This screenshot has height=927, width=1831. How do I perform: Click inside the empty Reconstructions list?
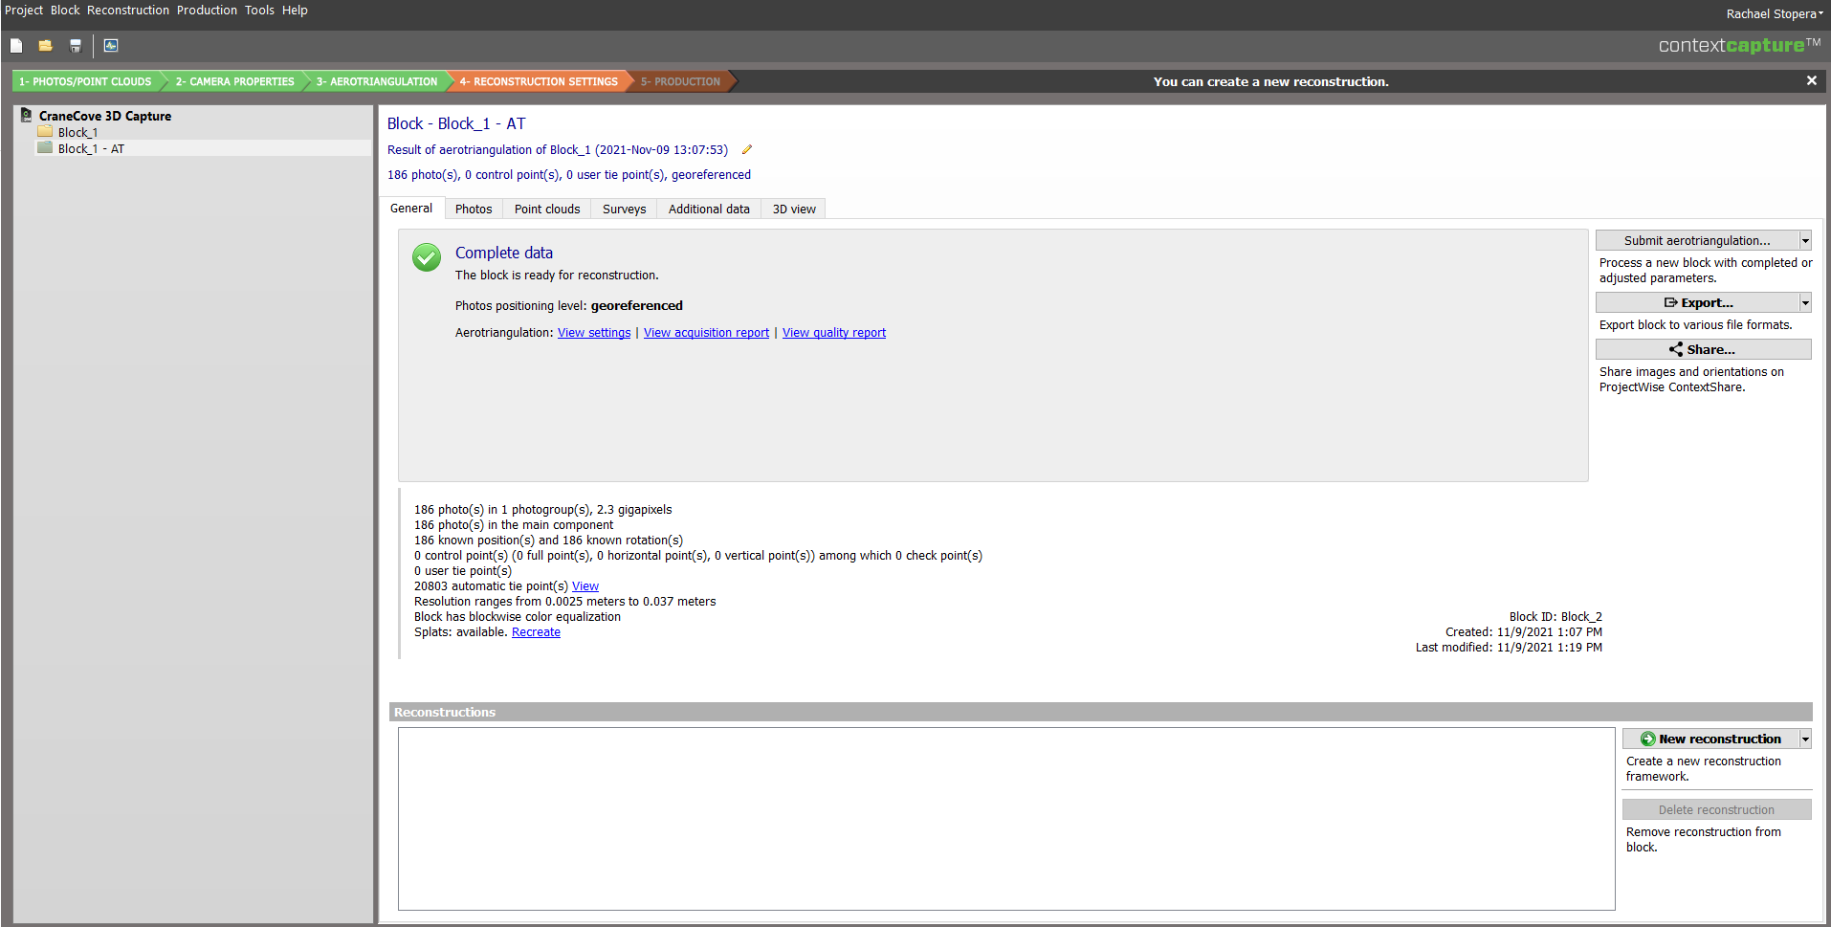point(1006,819)
